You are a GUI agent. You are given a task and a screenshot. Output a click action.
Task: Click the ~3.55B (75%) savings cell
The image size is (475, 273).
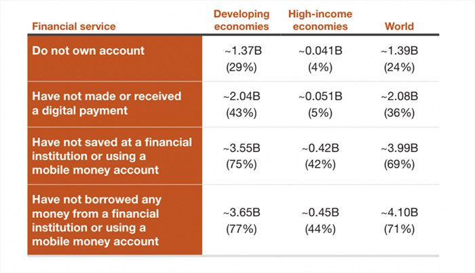pos(242,156)
